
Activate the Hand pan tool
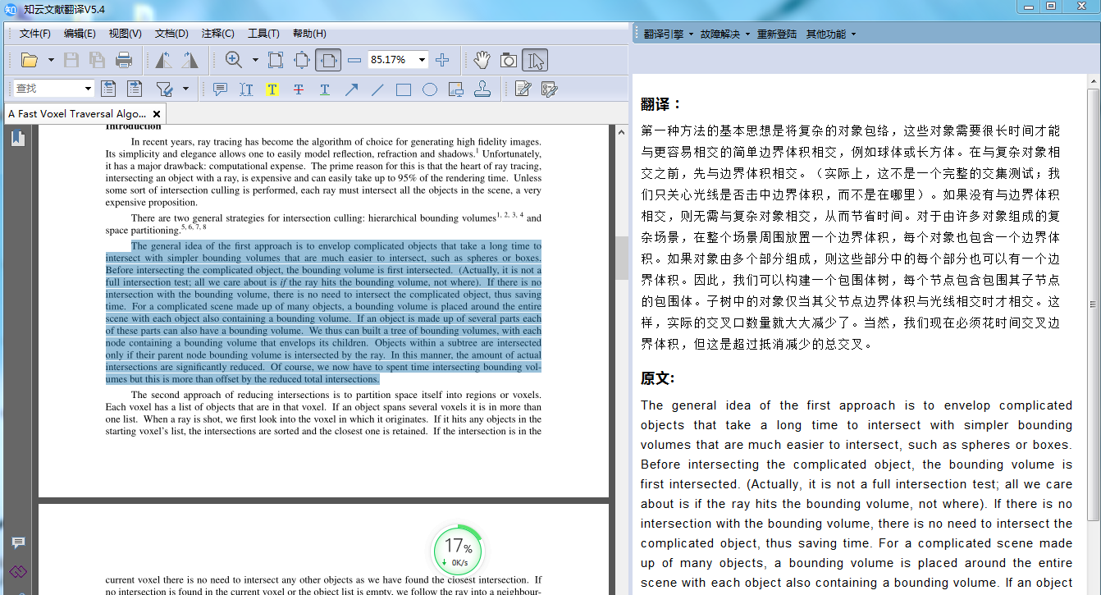pos(482,60)
